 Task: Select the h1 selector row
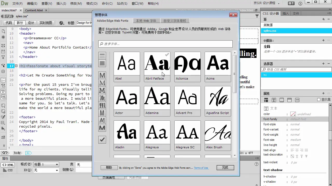click(296, 75)
